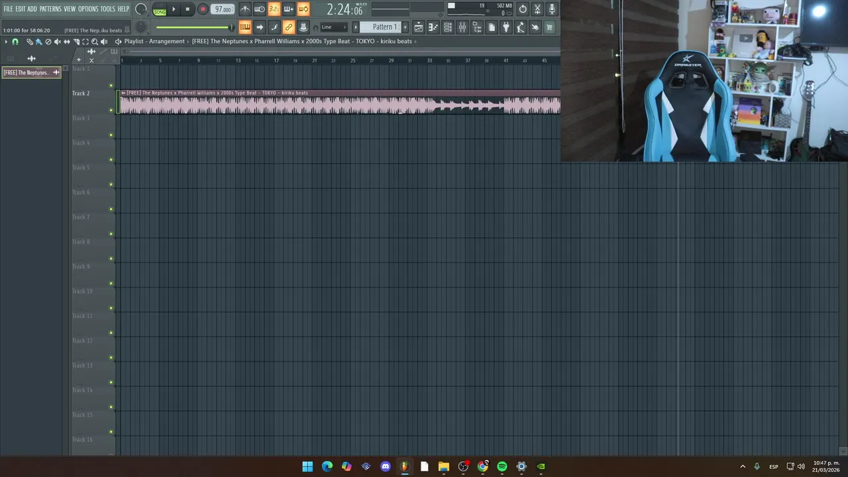
Task: Click the undo history icon
Action: pos(523,9)
